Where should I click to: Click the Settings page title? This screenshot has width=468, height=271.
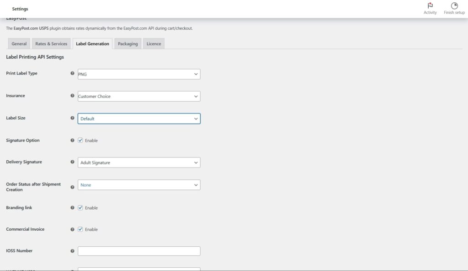(x=20, y=9)
